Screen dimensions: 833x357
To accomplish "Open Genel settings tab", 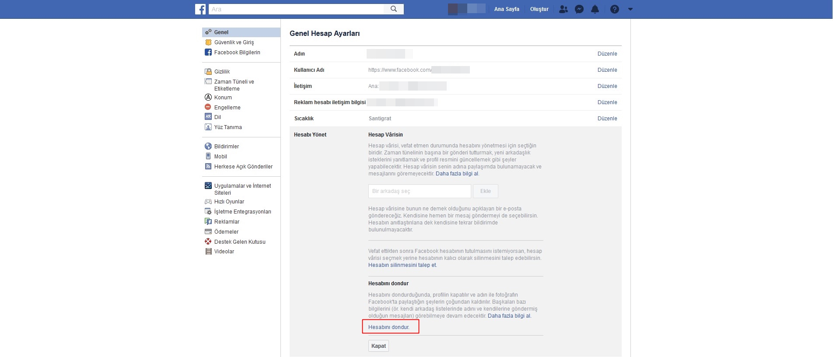I will pyautogui.click(x=241, y=32).
